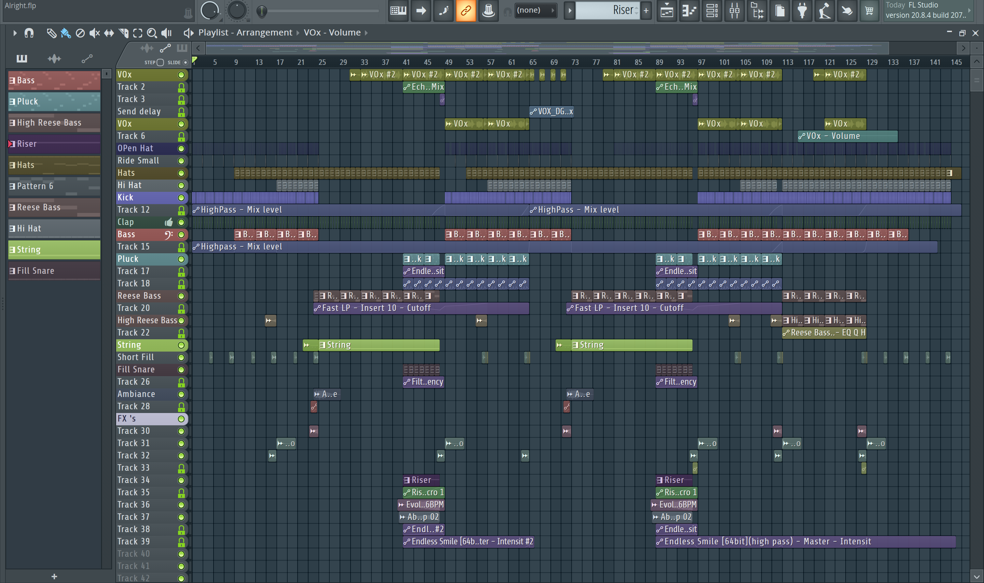Open the content library shopping cart
984x583 pixels.
(869, 11)
